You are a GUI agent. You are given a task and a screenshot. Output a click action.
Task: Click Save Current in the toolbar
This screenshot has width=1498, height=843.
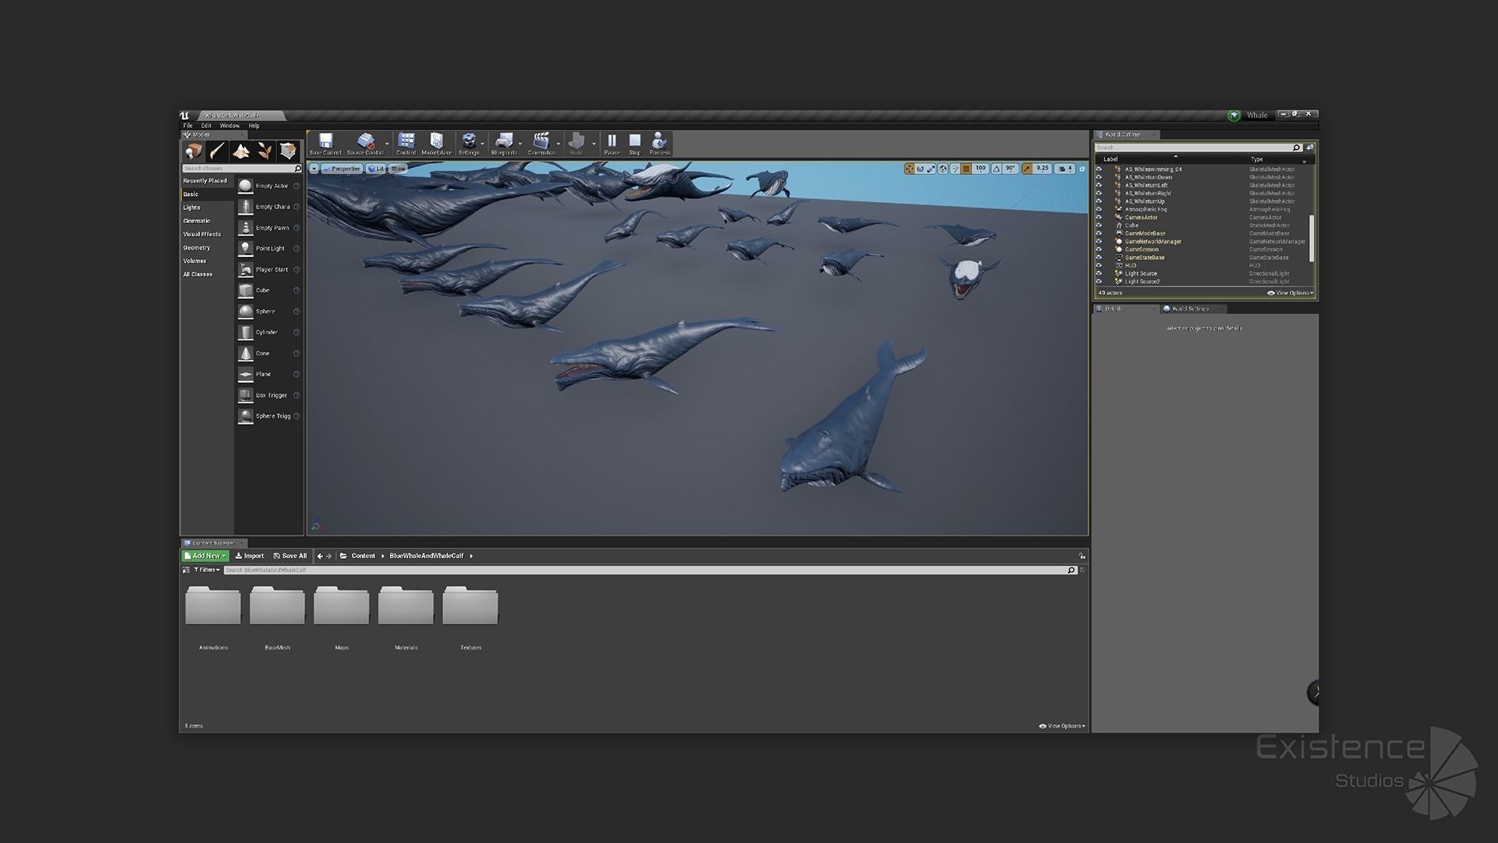[x=325, y=144]
